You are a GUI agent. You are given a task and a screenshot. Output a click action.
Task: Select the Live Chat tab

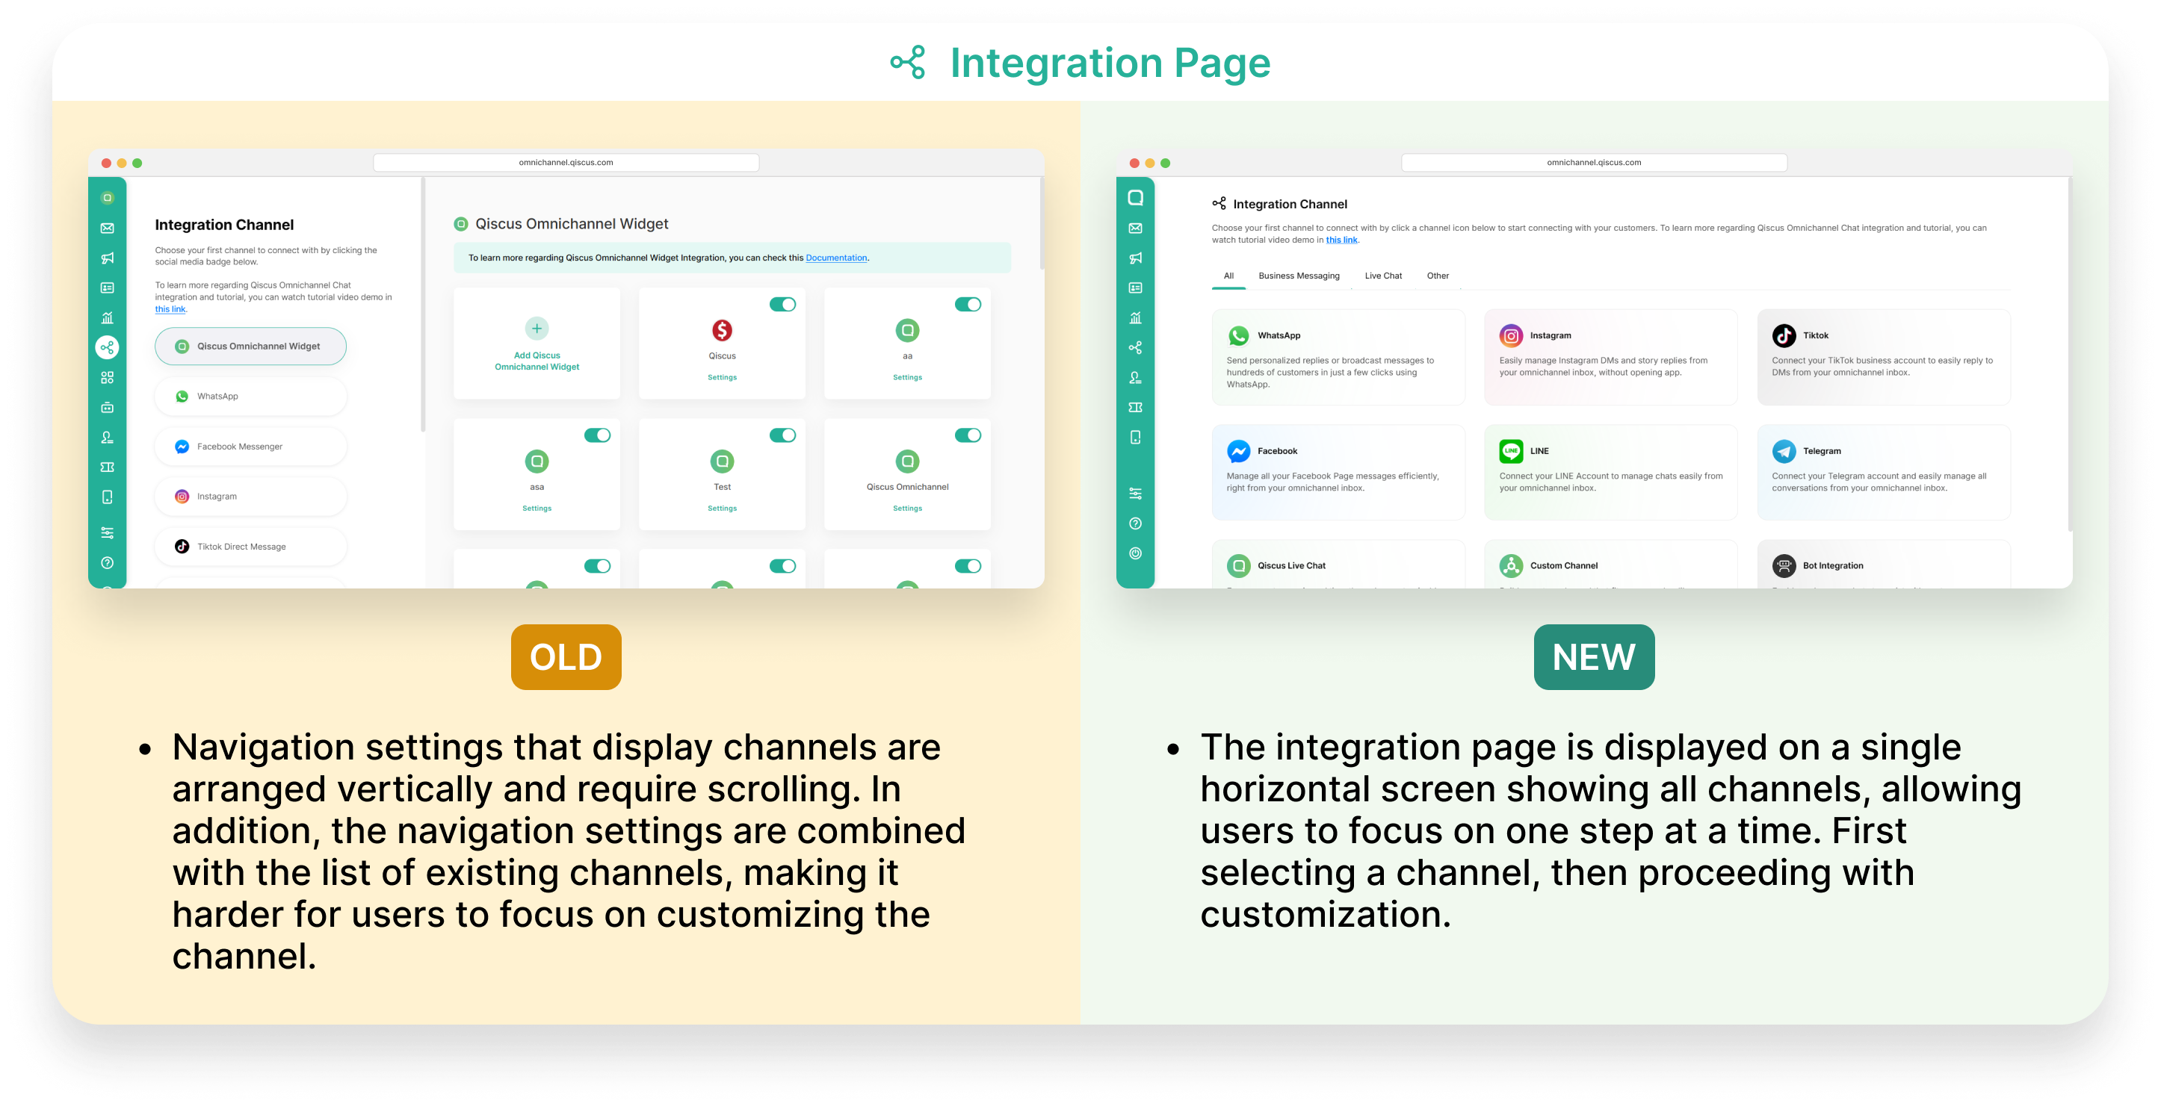[1382, 276]
